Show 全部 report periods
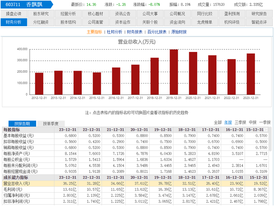Image resolution: width=275 pixels, height=206 pixels. (218, 122)
